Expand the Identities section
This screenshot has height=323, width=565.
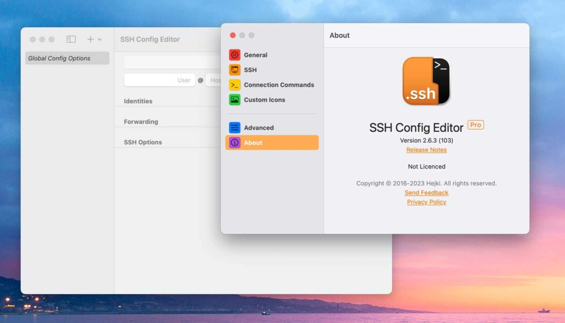point(138,101)
